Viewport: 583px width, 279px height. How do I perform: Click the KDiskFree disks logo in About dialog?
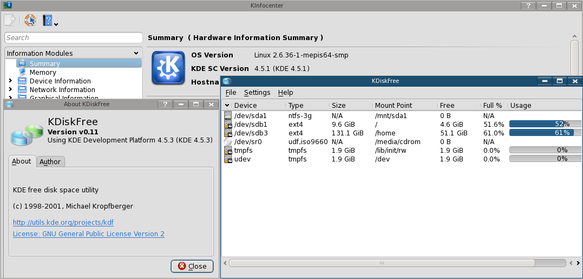28,134
